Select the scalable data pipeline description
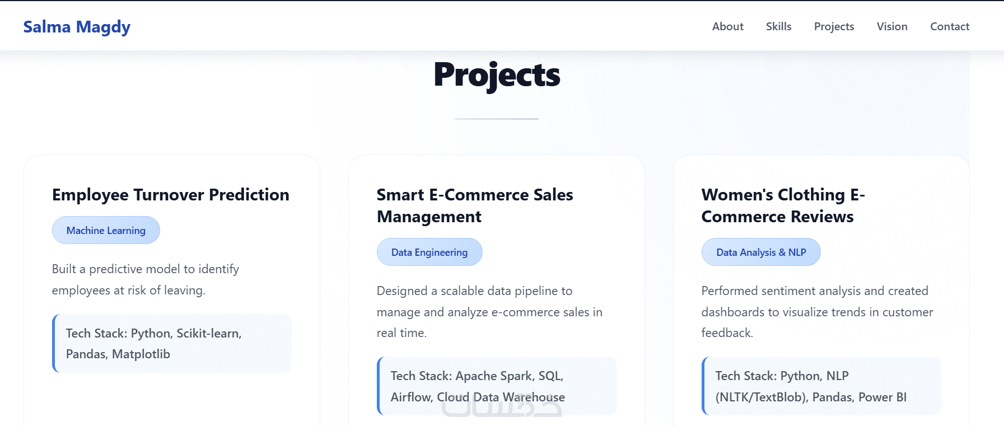The width and height of the screenshot is (1004, 426). pos(489,312)
